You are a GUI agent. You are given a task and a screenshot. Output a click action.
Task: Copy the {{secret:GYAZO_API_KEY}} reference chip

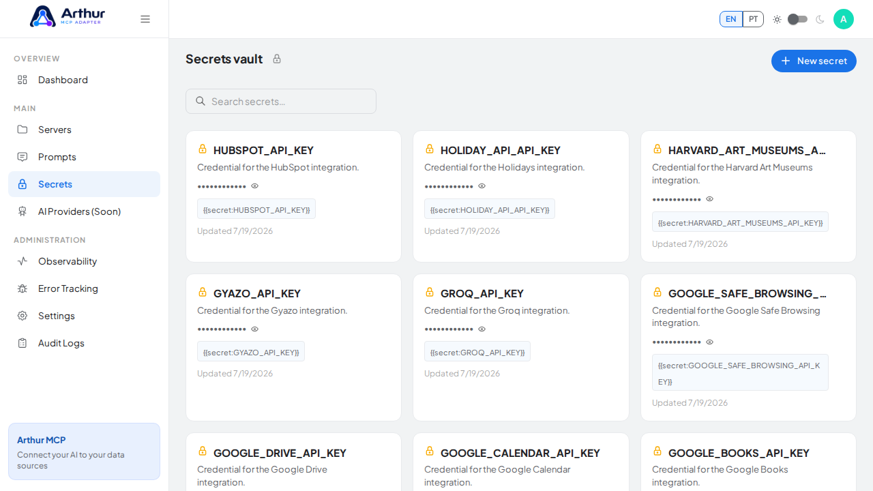click(x=251, y=352)
